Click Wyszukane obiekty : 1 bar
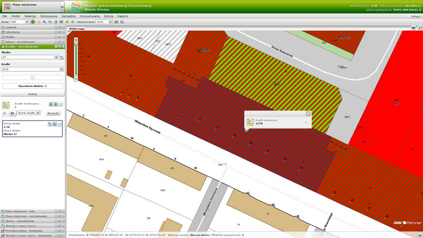This screenshot has height=238, width=423. [32, 86]
